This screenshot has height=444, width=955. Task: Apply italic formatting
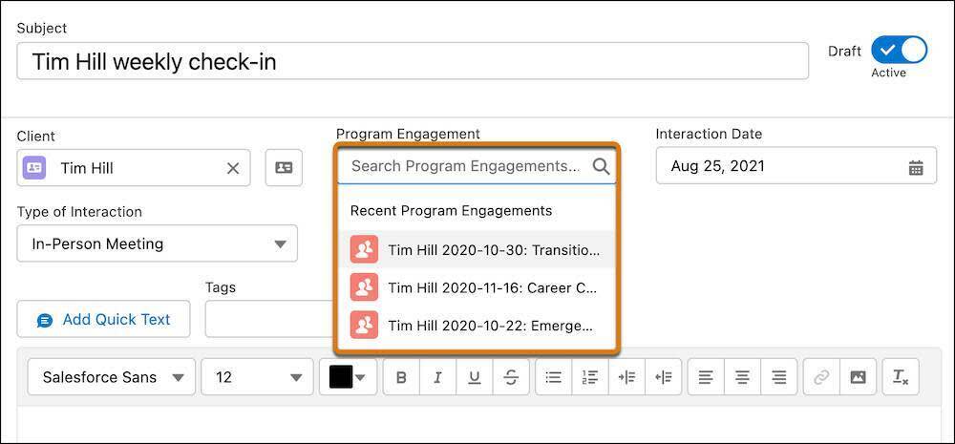438,377
